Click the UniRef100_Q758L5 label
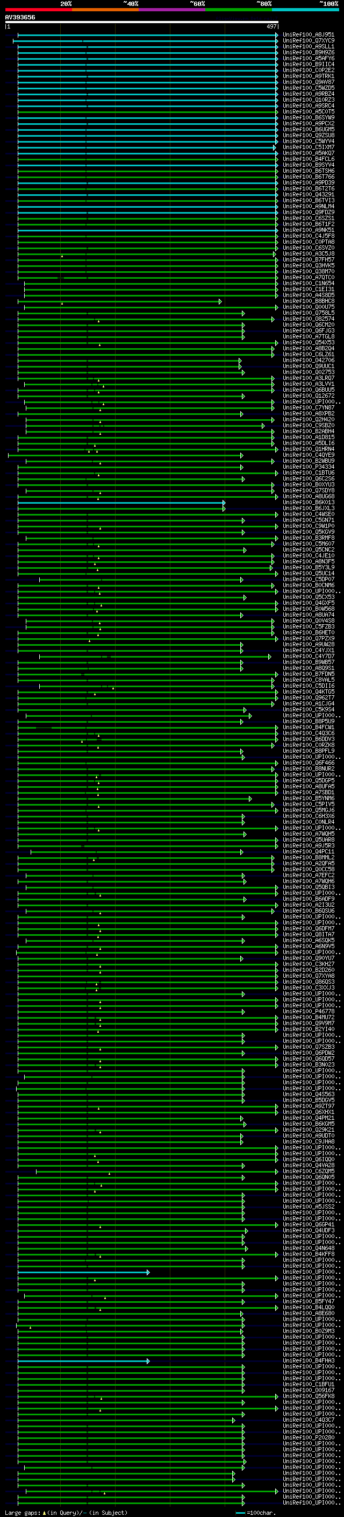This screenshot has height=1517, width=344. 308,313
